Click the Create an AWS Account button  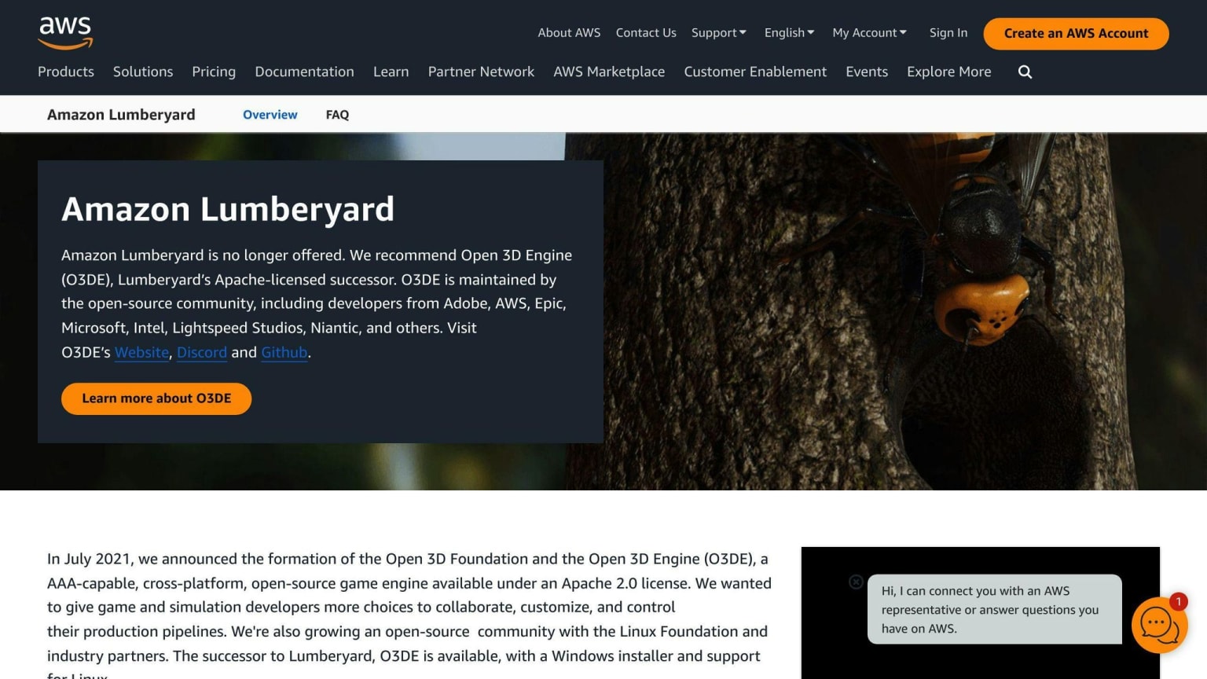coord(1076,34)
